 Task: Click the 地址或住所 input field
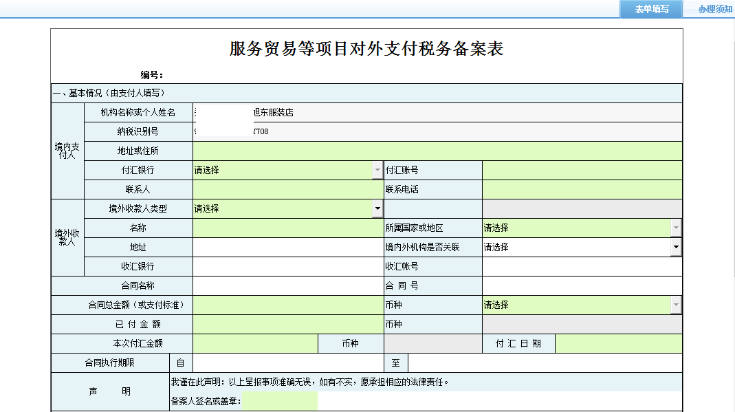433,150
